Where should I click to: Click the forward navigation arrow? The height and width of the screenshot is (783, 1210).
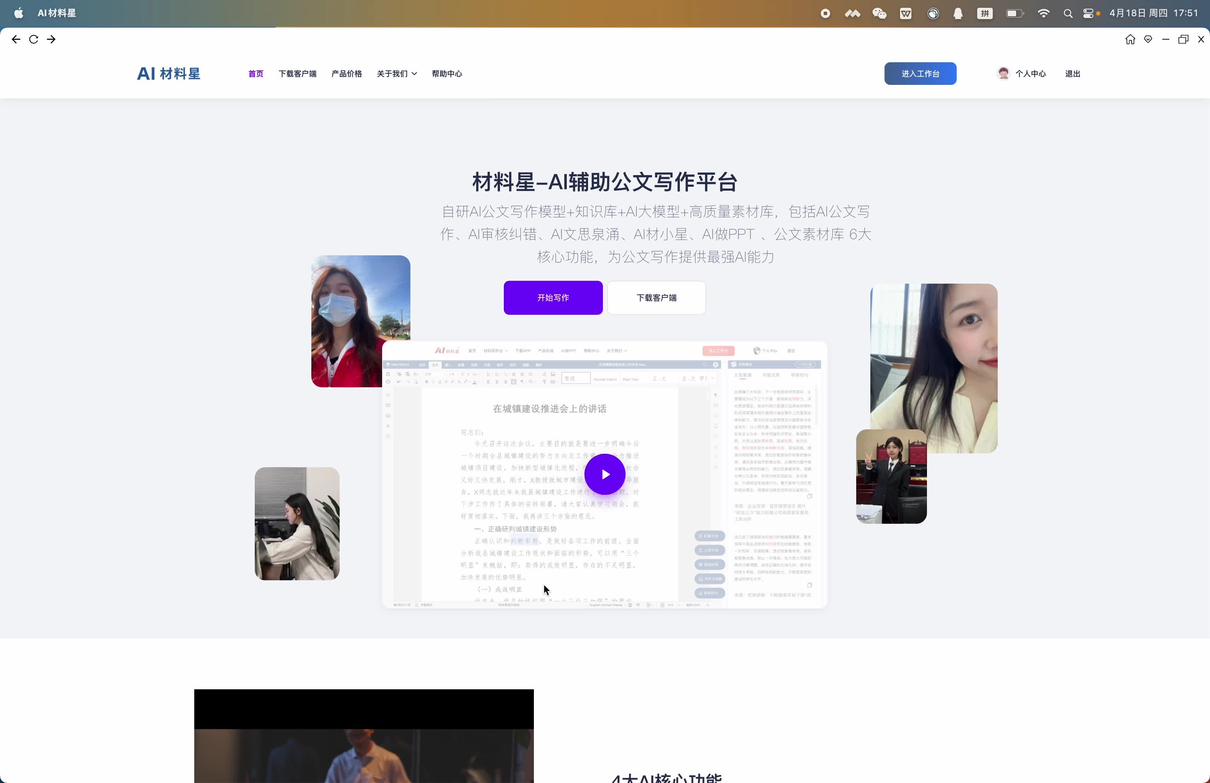click(51, 39)
